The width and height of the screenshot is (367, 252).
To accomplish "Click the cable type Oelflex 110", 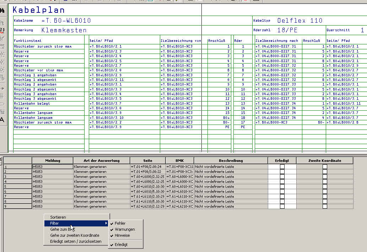I will point(300,21).
